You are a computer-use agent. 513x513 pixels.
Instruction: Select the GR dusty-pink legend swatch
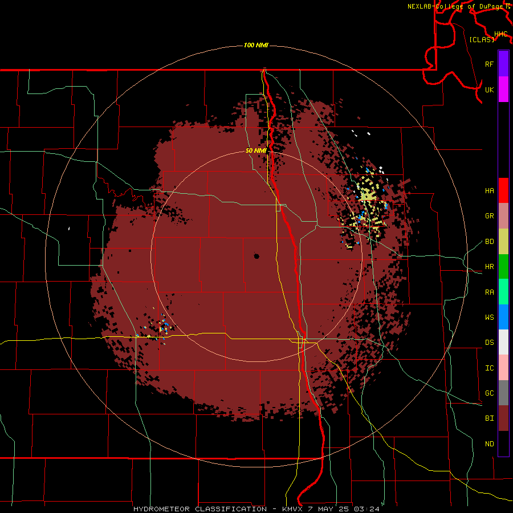click(x=503, y=216)
